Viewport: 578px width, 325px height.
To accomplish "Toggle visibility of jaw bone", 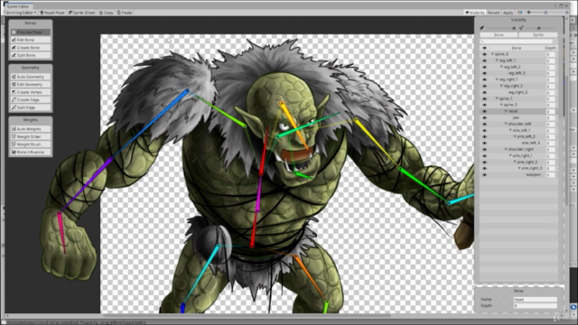I will [x=484, y=118].
